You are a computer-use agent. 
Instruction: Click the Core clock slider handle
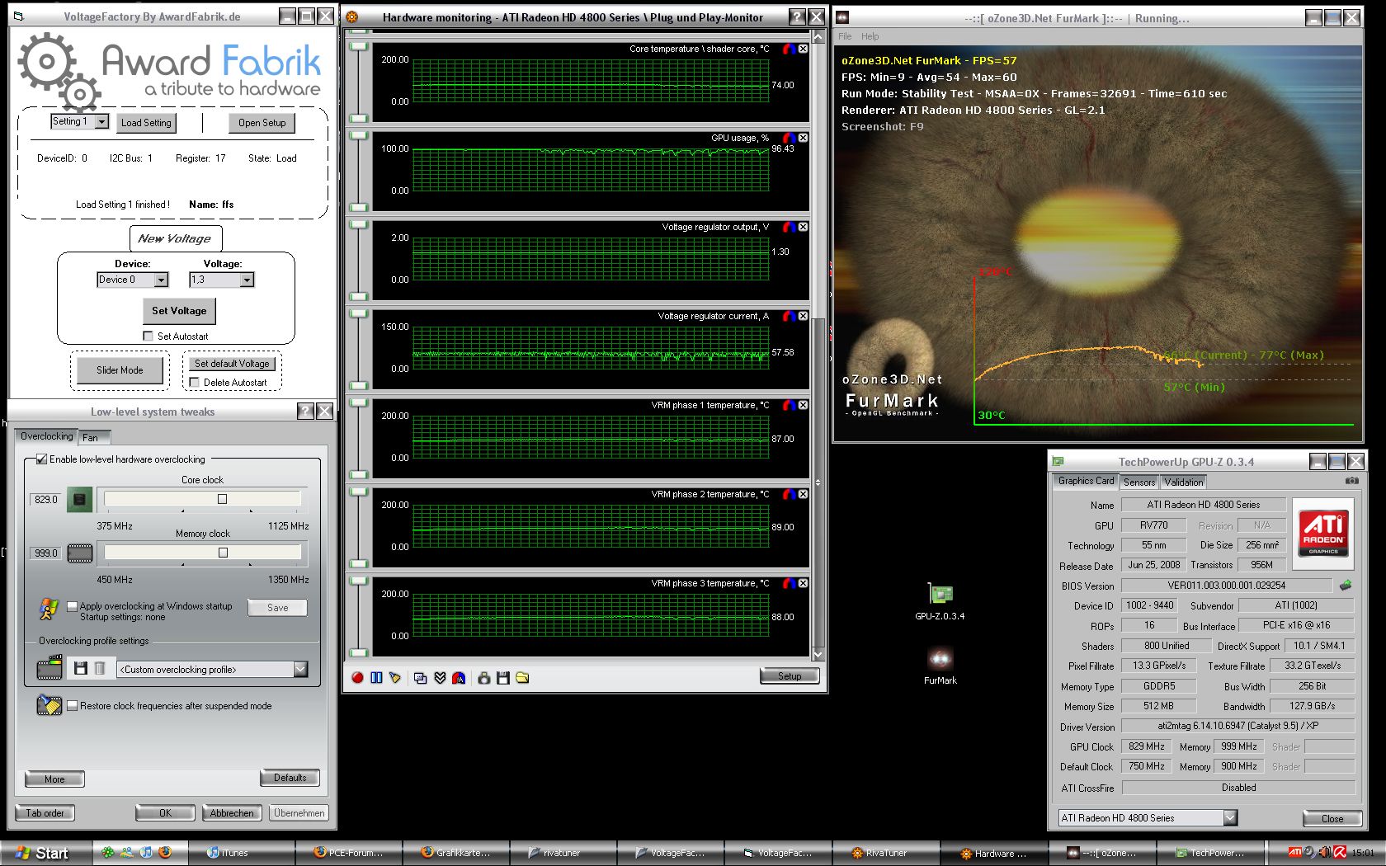[x=222, y=499]
